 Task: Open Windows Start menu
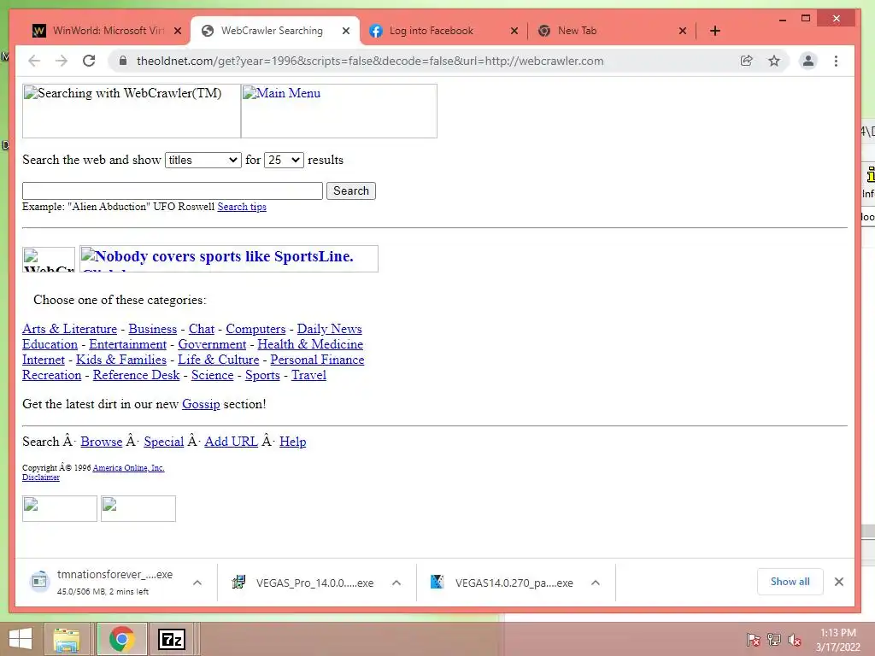(21, 639)
